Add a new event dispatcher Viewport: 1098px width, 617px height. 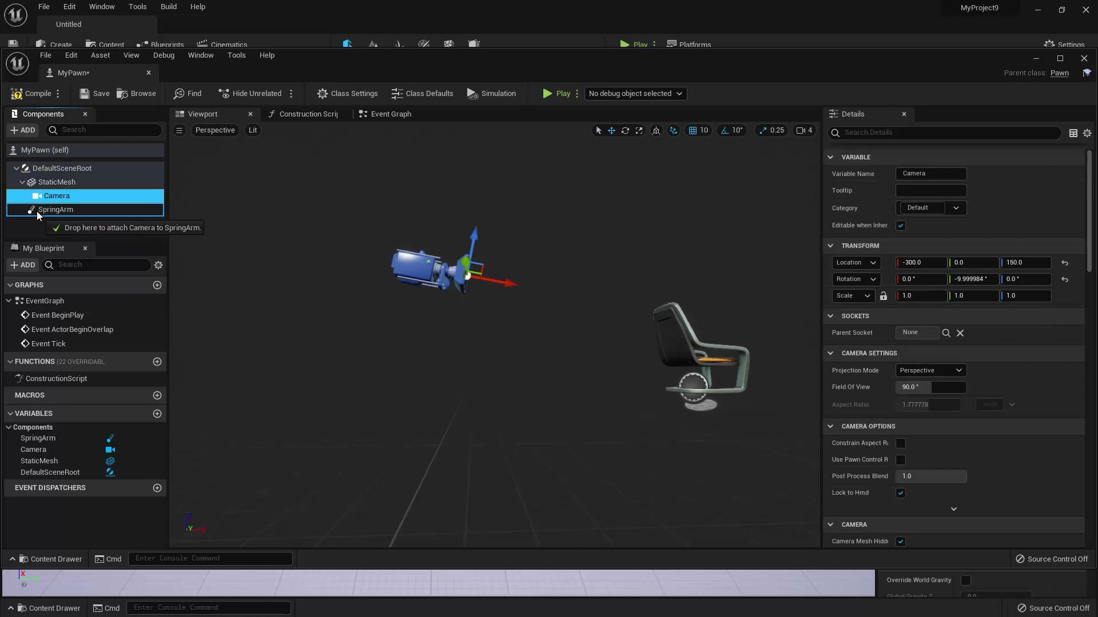157,488
